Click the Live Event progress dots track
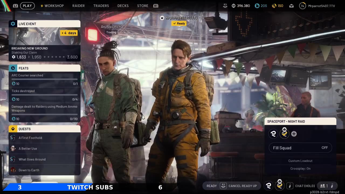 (54, 57)
